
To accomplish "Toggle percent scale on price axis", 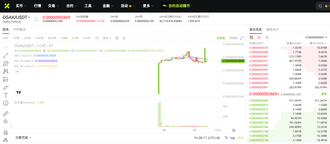I will click(226, 138).
